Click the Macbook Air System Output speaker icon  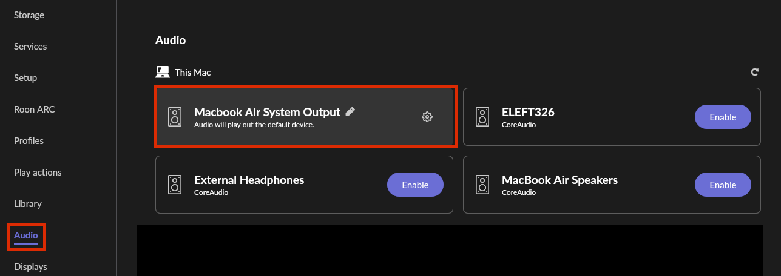[175, 117]
